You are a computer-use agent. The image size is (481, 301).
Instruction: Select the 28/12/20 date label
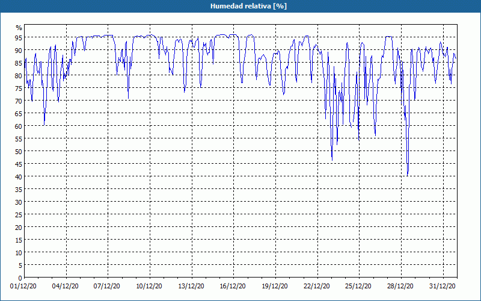[400, 287]
